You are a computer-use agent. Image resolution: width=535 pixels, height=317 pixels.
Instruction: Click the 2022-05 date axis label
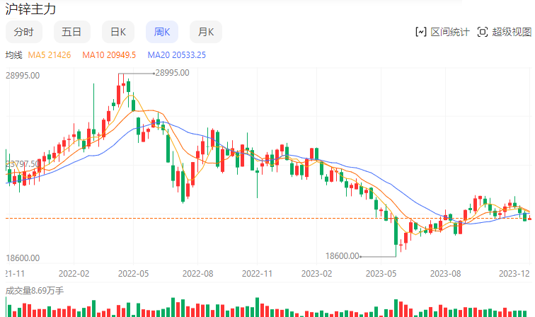point(133,273)
